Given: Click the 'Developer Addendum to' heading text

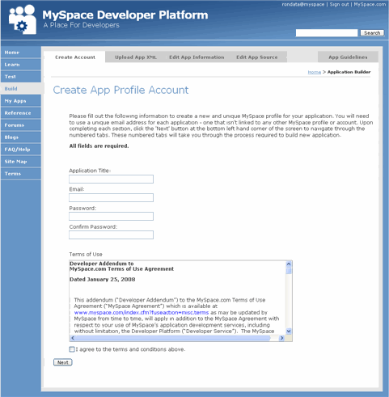Looking at the screenshot, I should coord(102,264).
